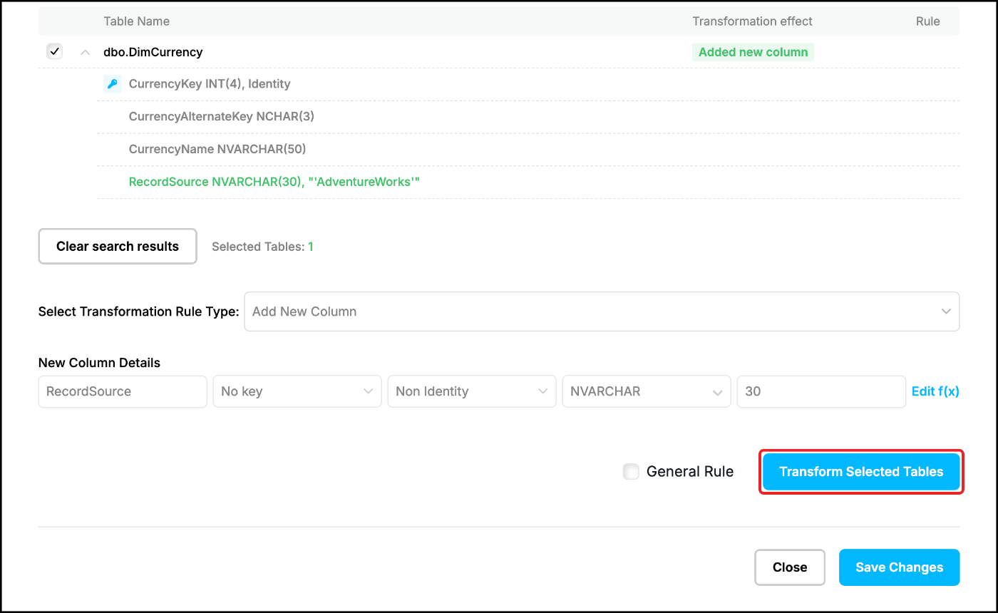Click the Selected Tables count label
The height and width of the screenshot is (613, 998).
tap(262, 247)
